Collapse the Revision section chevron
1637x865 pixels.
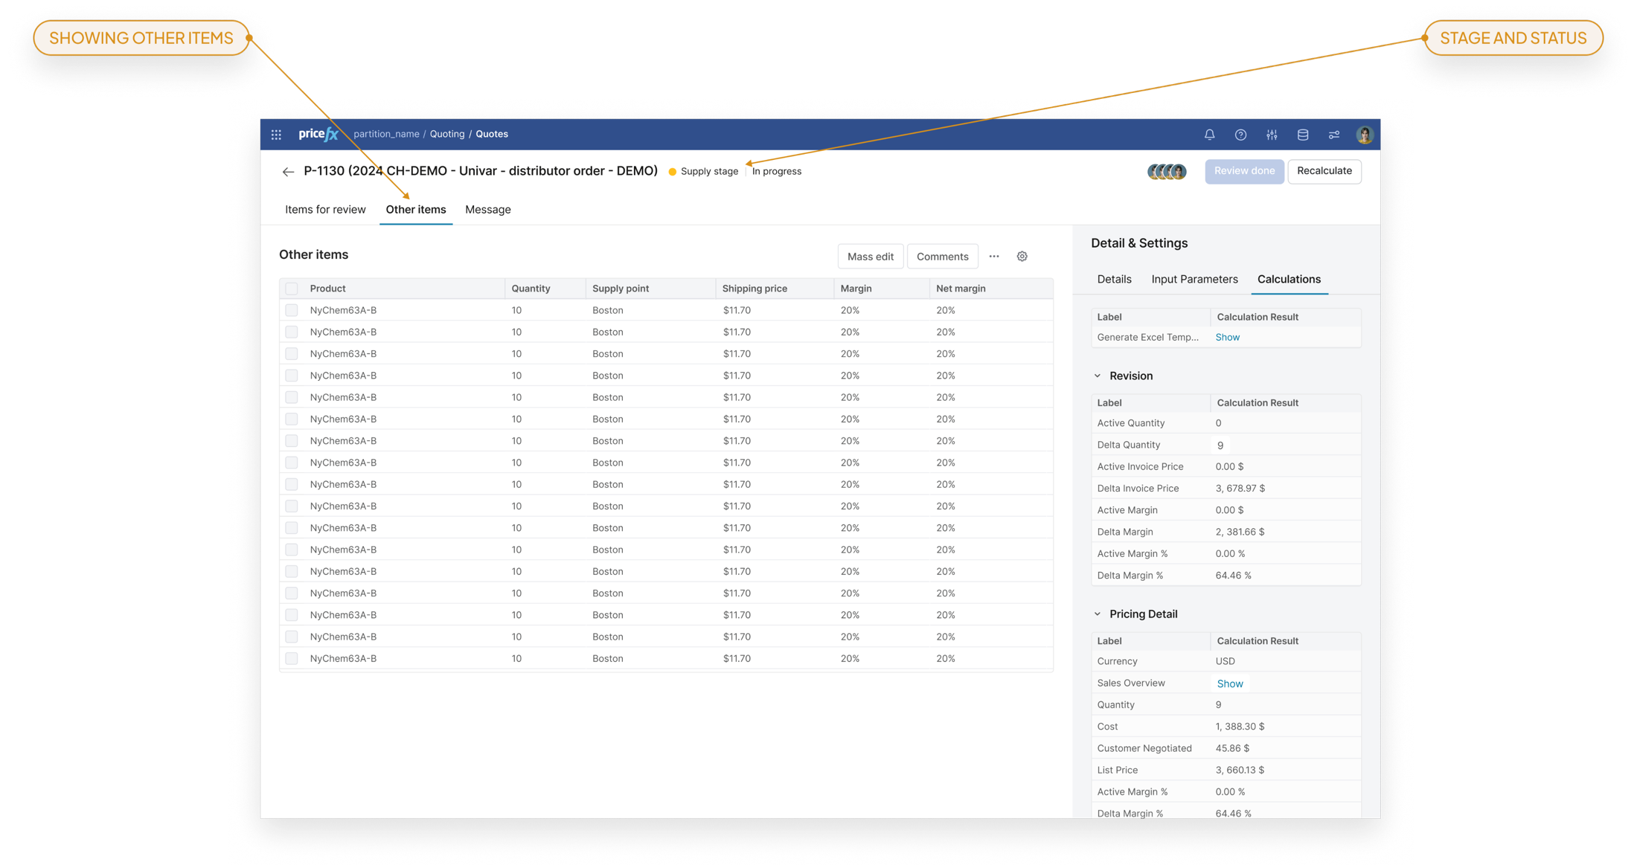1098,376
